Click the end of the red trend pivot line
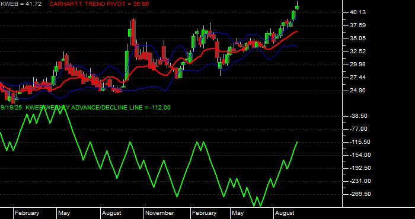This screenshot has width=415, height=219. click(x=296, y=31)
